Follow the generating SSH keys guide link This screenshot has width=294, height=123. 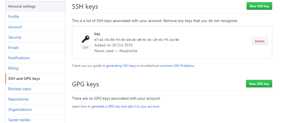pos(121,66)
